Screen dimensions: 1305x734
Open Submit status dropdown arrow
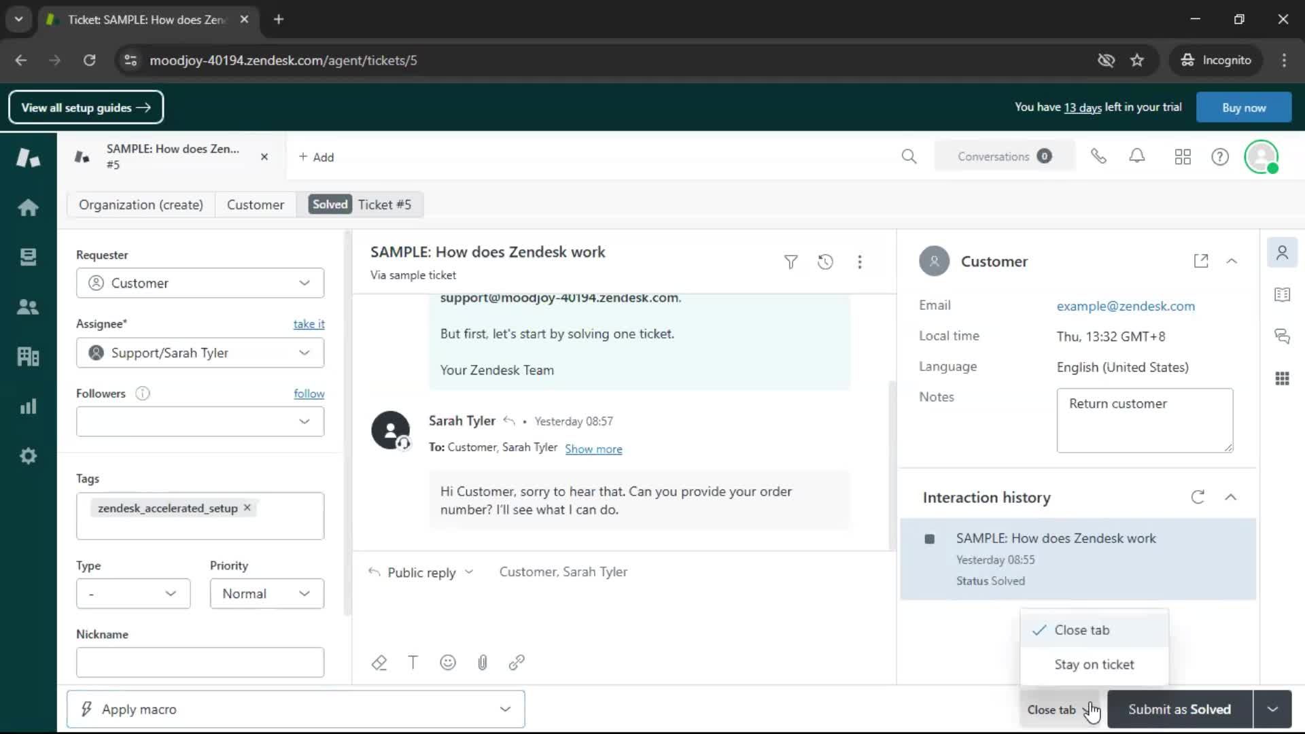1272,709
